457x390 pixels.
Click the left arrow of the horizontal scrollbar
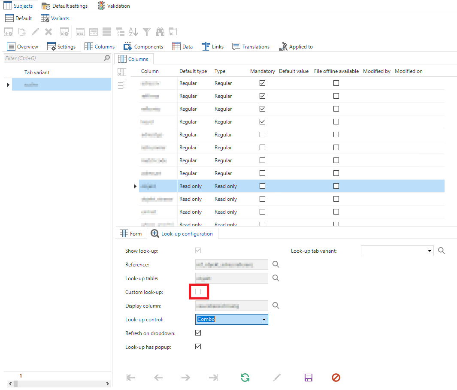(x=10, y=384)
